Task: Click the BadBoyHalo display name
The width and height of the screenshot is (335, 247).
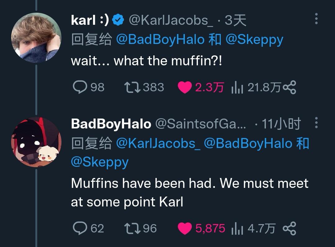Action: click(x=111, y=123)
